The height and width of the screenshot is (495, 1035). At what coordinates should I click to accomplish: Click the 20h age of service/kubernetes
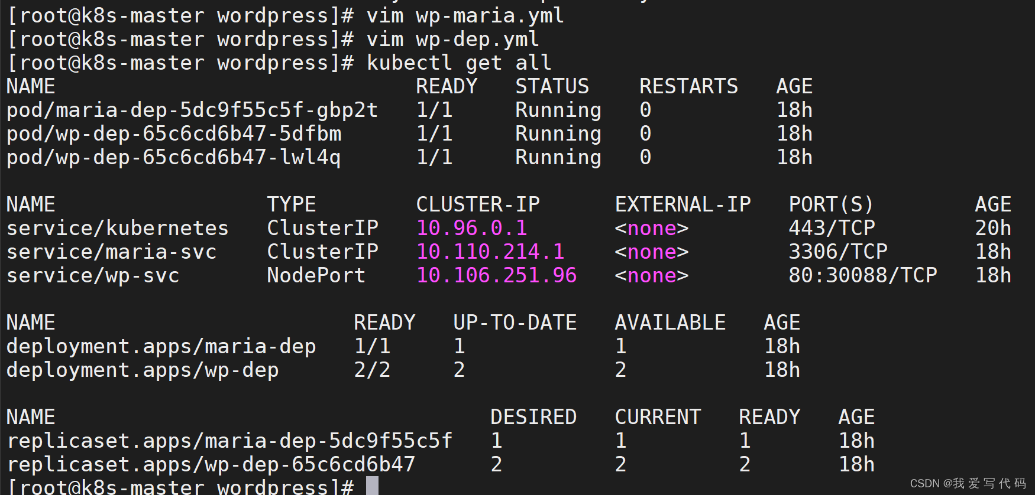tap(993, 228)
